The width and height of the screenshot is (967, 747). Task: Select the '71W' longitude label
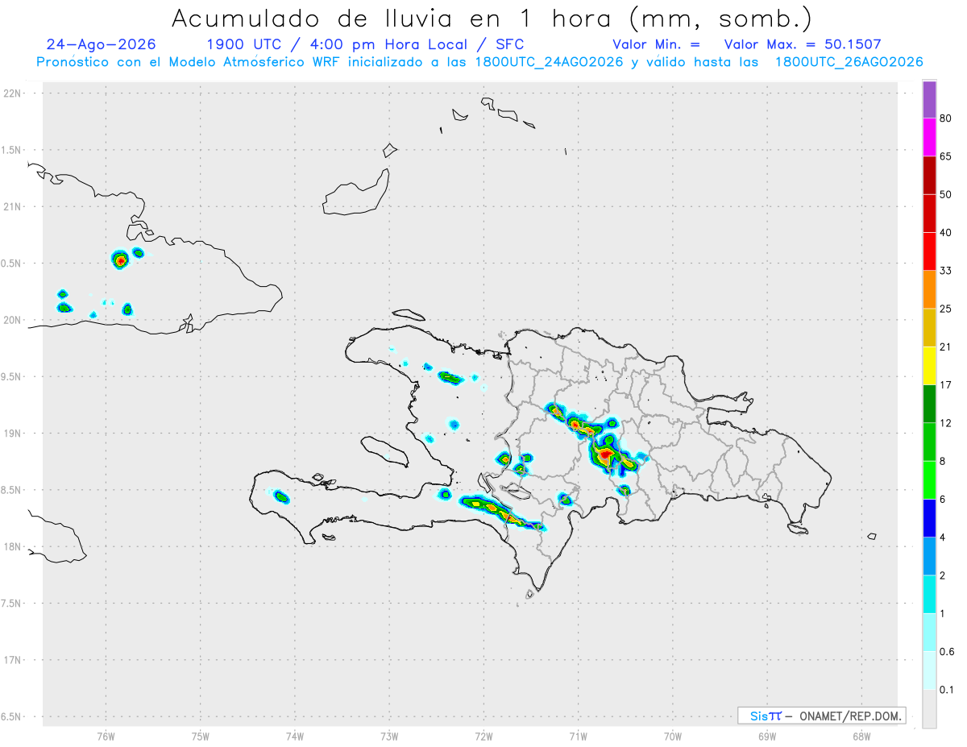point(578,736)
